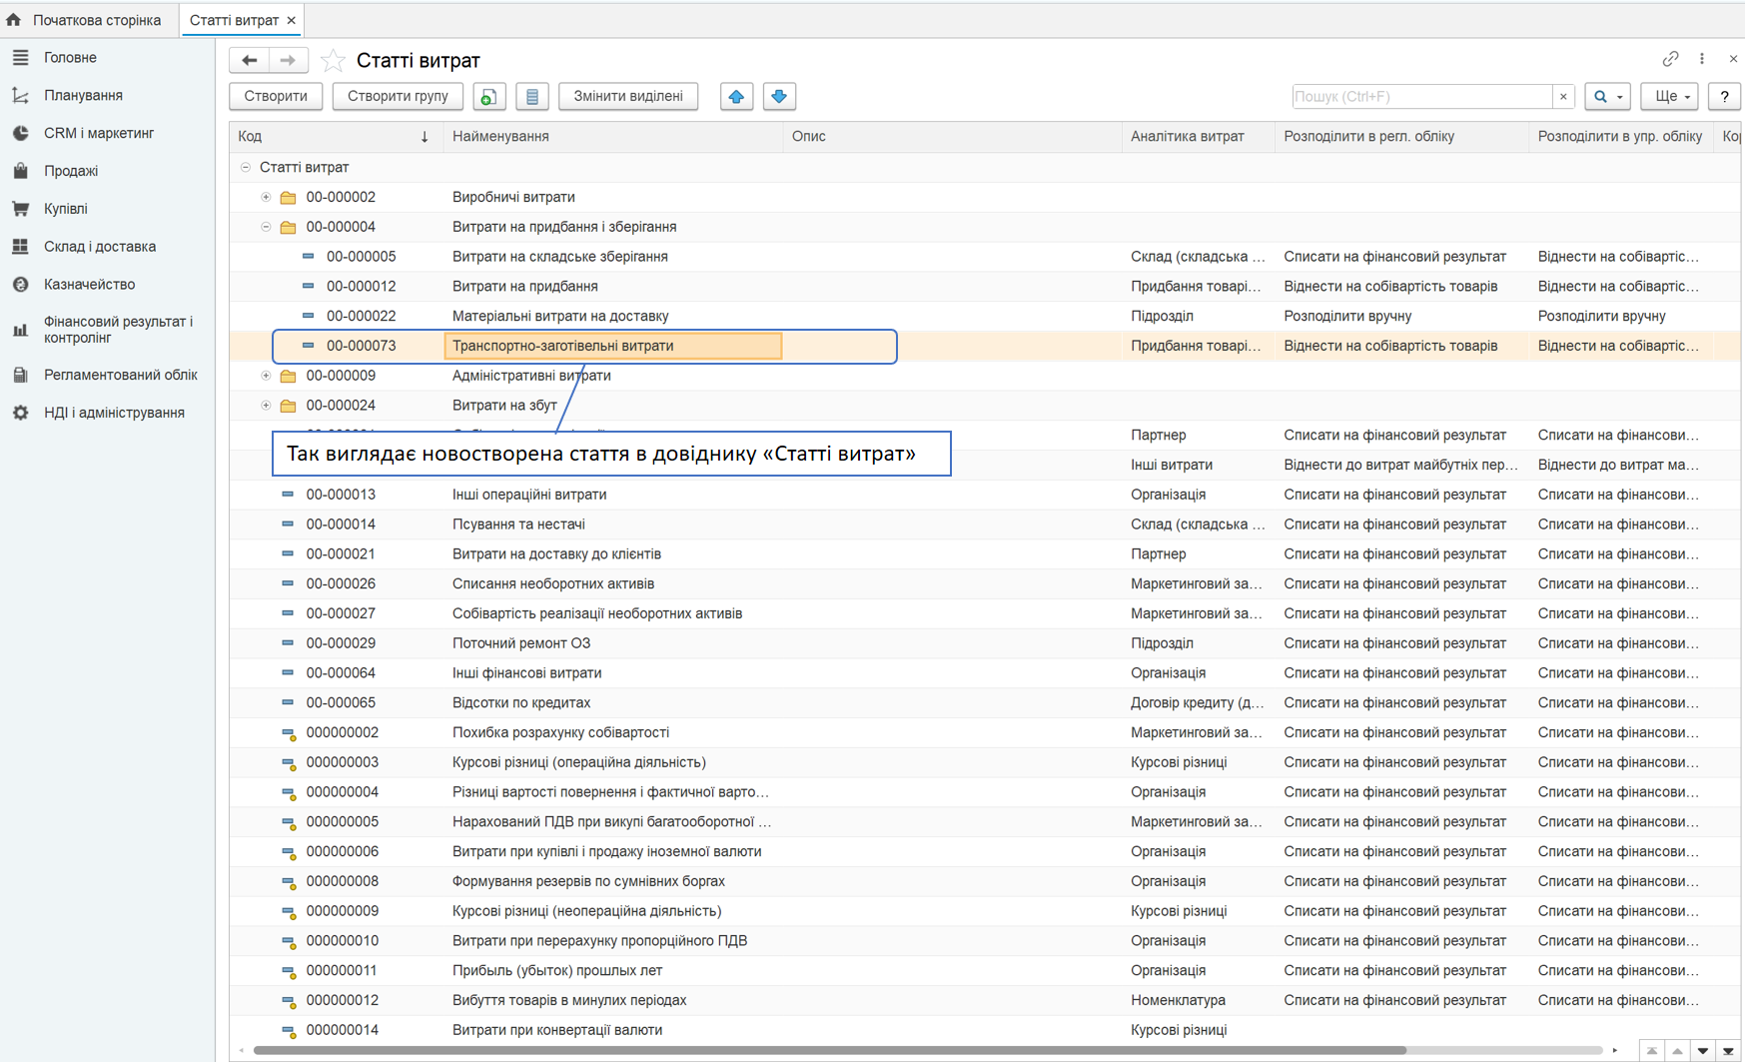Click the Змінити виділені button

628,97
